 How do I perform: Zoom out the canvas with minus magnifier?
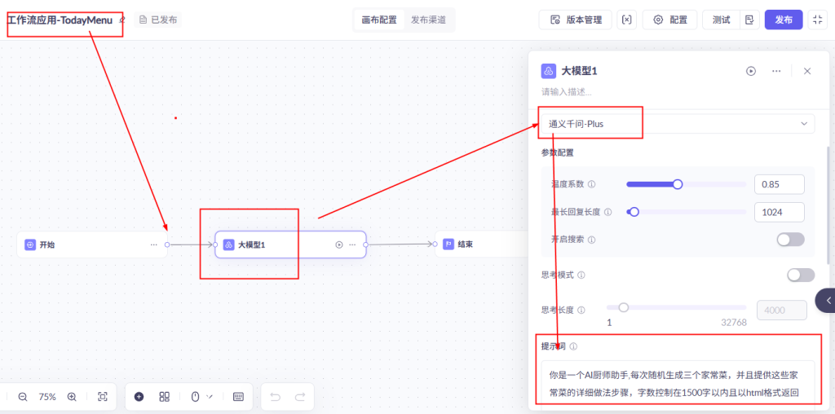(23, 397)
